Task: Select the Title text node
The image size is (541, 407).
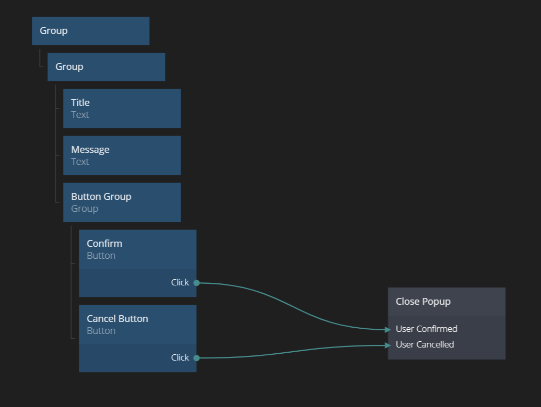Action: pyautogui.click(x=122, y=108)
